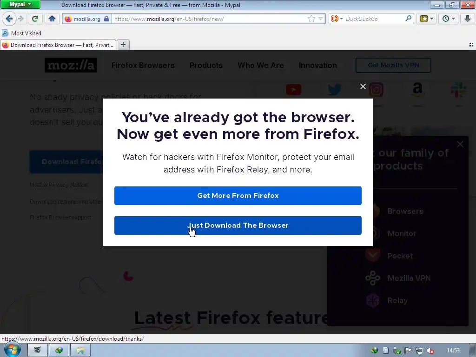This screenshot has height=357, width=476.
Task: Open the Windows Start button
Action: (12, 350)
